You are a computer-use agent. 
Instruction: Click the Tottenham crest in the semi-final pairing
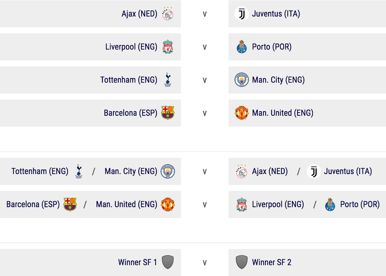pos(79,171)
